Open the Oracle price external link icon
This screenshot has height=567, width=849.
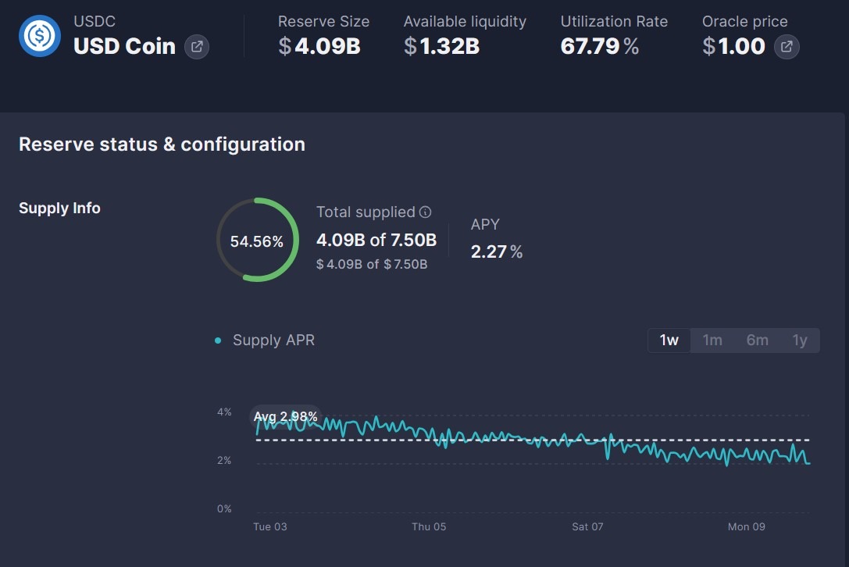(x=787, y=46)
